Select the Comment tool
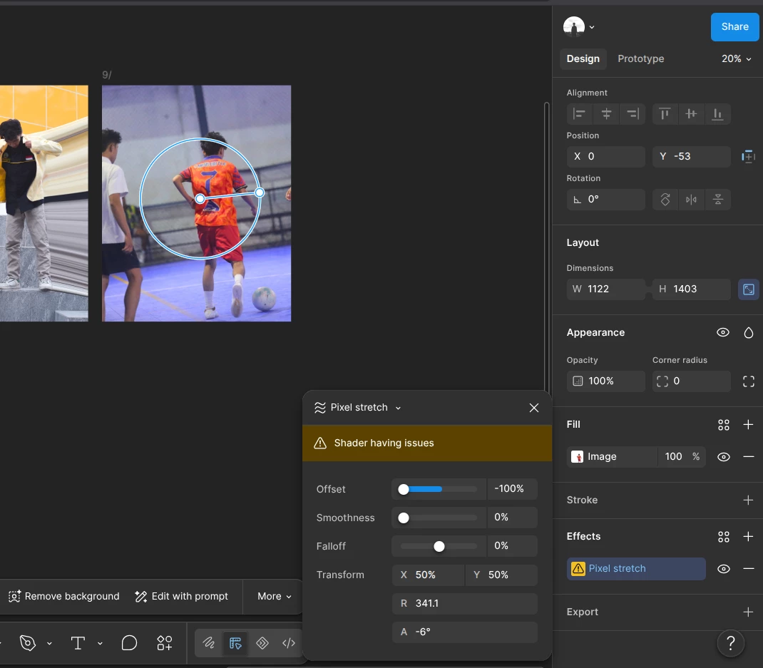 [129, 643]
